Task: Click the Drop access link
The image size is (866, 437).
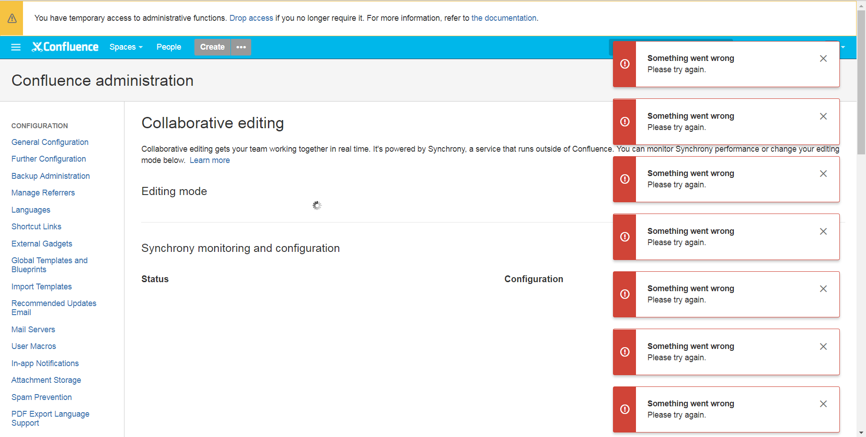Action: point(251,18)
